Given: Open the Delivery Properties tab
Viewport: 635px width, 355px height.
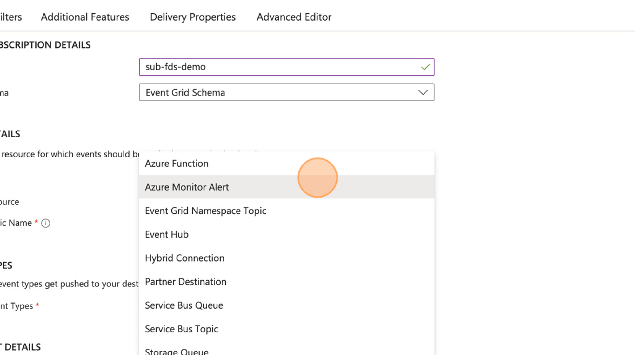Looking at the screenshot, I should pos(193,17).
